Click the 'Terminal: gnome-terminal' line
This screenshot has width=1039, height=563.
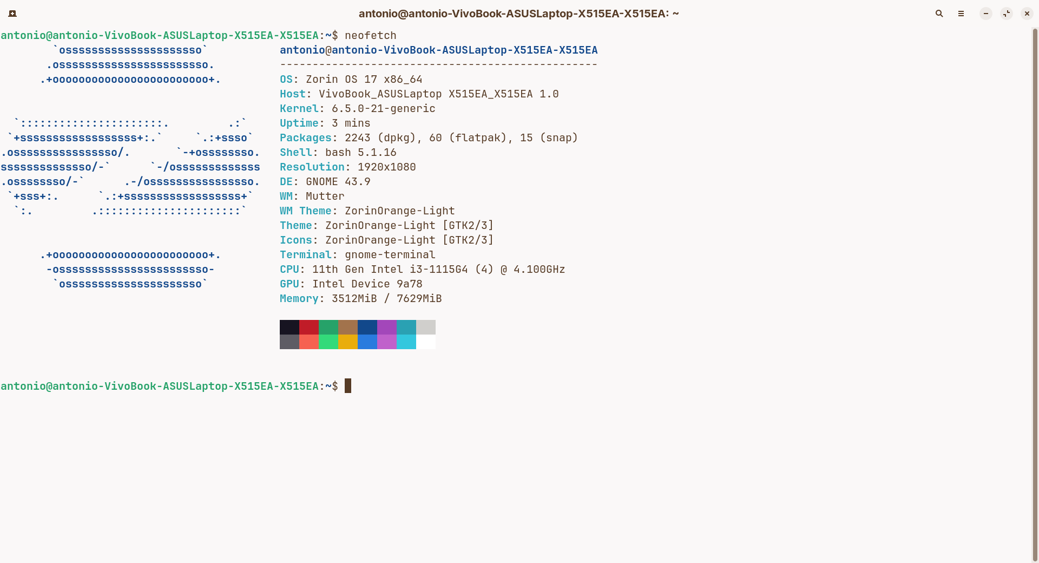pyautogui.click(x=358, y=254)
